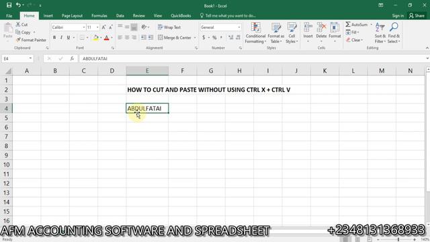
Task: Center text horizontally
Action: pyautogui.click(x=127, y=38)
